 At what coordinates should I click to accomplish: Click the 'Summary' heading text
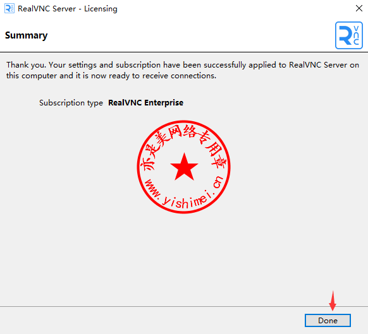(27, 35)
